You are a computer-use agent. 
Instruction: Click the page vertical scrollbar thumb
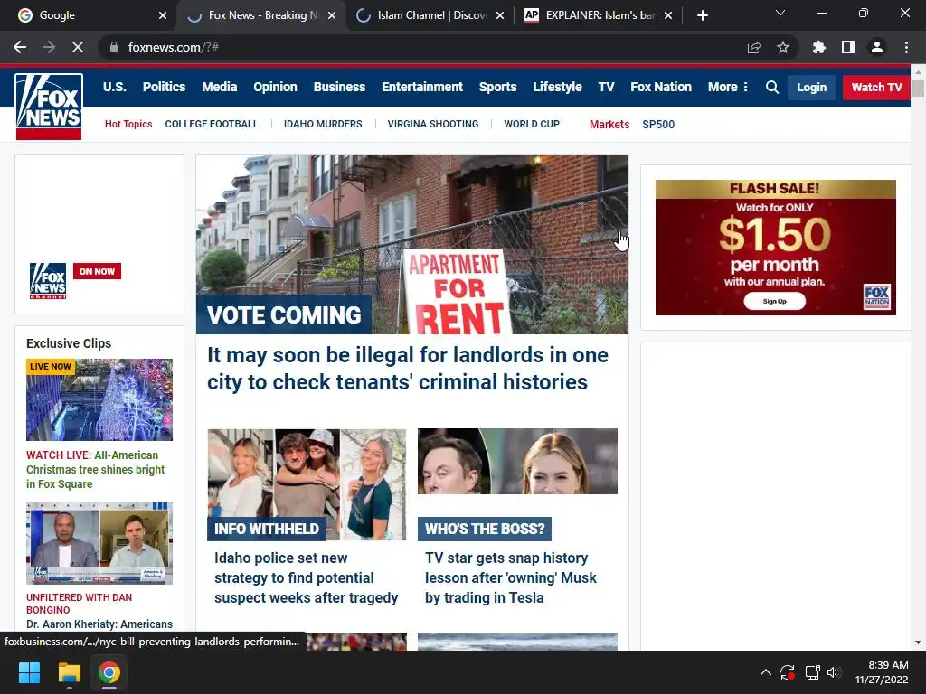[918, 88]
